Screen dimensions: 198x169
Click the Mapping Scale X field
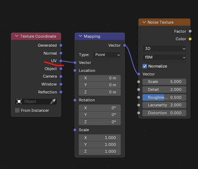(100, 138)
